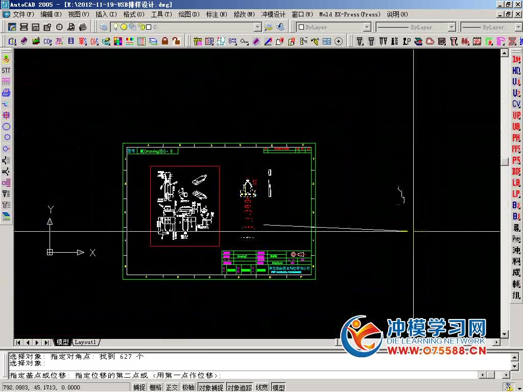The width and height of the screenshot is (523, 392).
Task: Expand the layer control dropdown
Action: click(257, 27)
